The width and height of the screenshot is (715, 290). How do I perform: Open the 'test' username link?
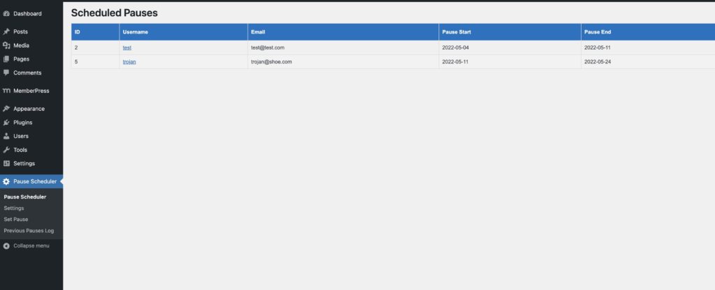tap(127, 47)
